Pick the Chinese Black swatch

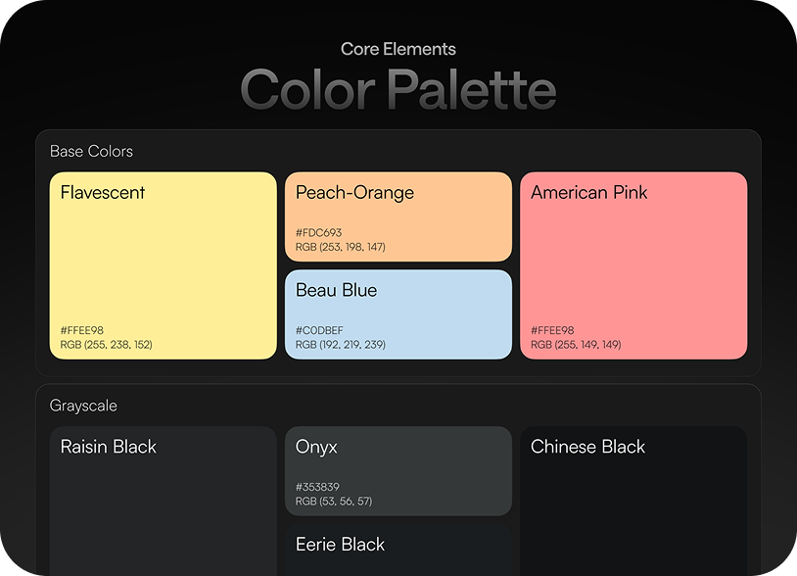coord(633,501)
